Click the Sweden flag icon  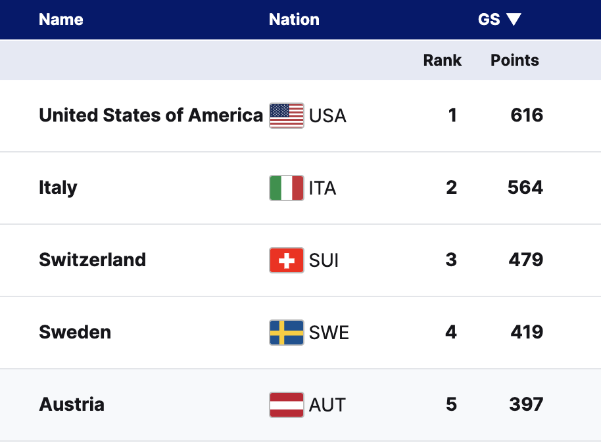287,333
